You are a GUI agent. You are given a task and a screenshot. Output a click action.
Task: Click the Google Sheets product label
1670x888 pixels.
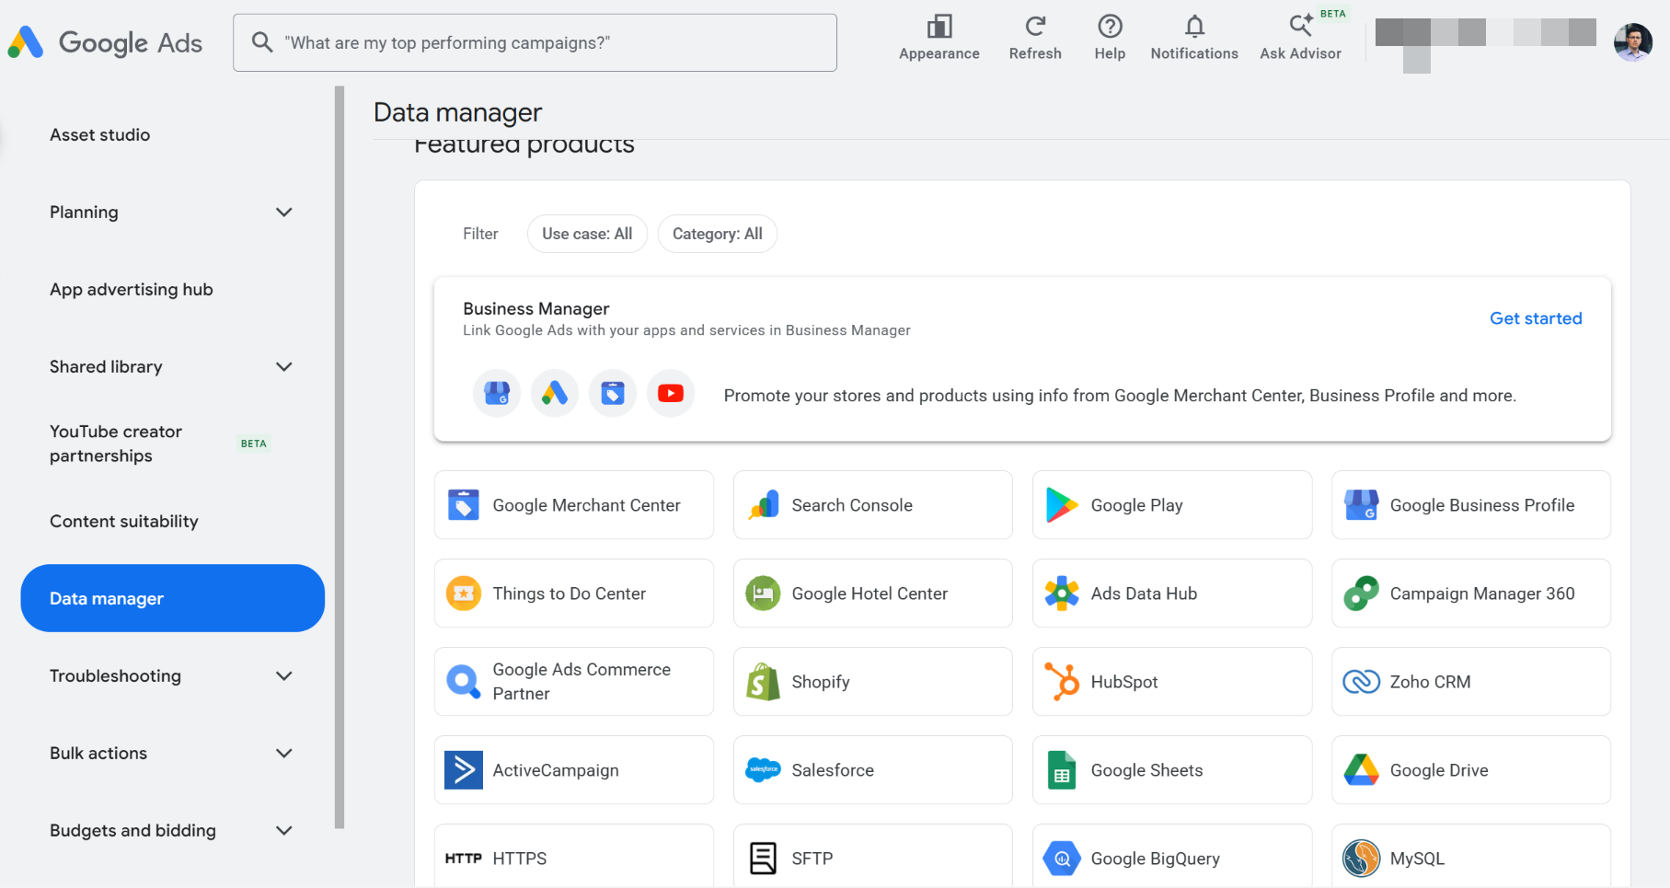click(x=1146, y=770)
